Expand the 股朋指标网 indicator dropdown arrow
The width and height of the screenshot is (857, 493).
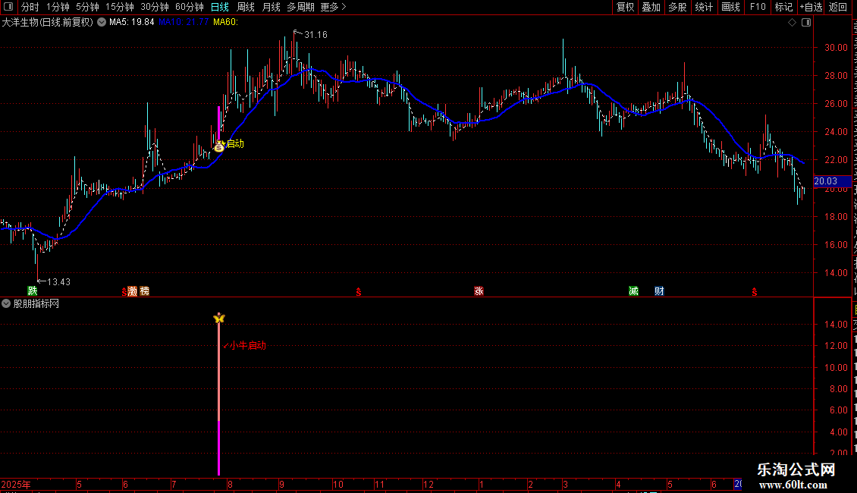click(6, 303)
